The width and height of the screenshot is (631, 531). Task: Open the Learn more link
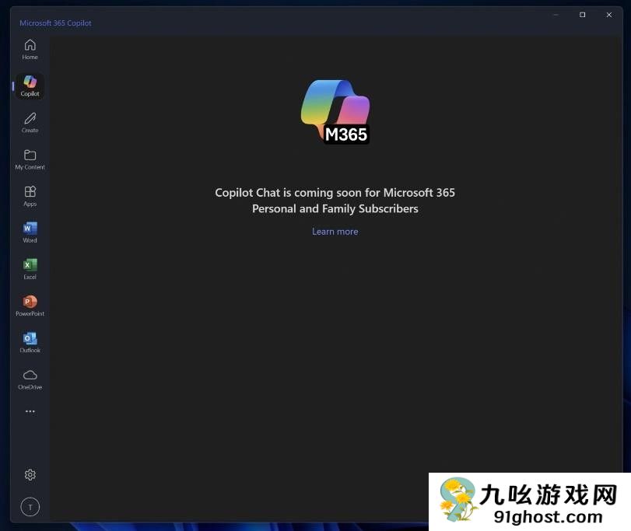point(335,231)
